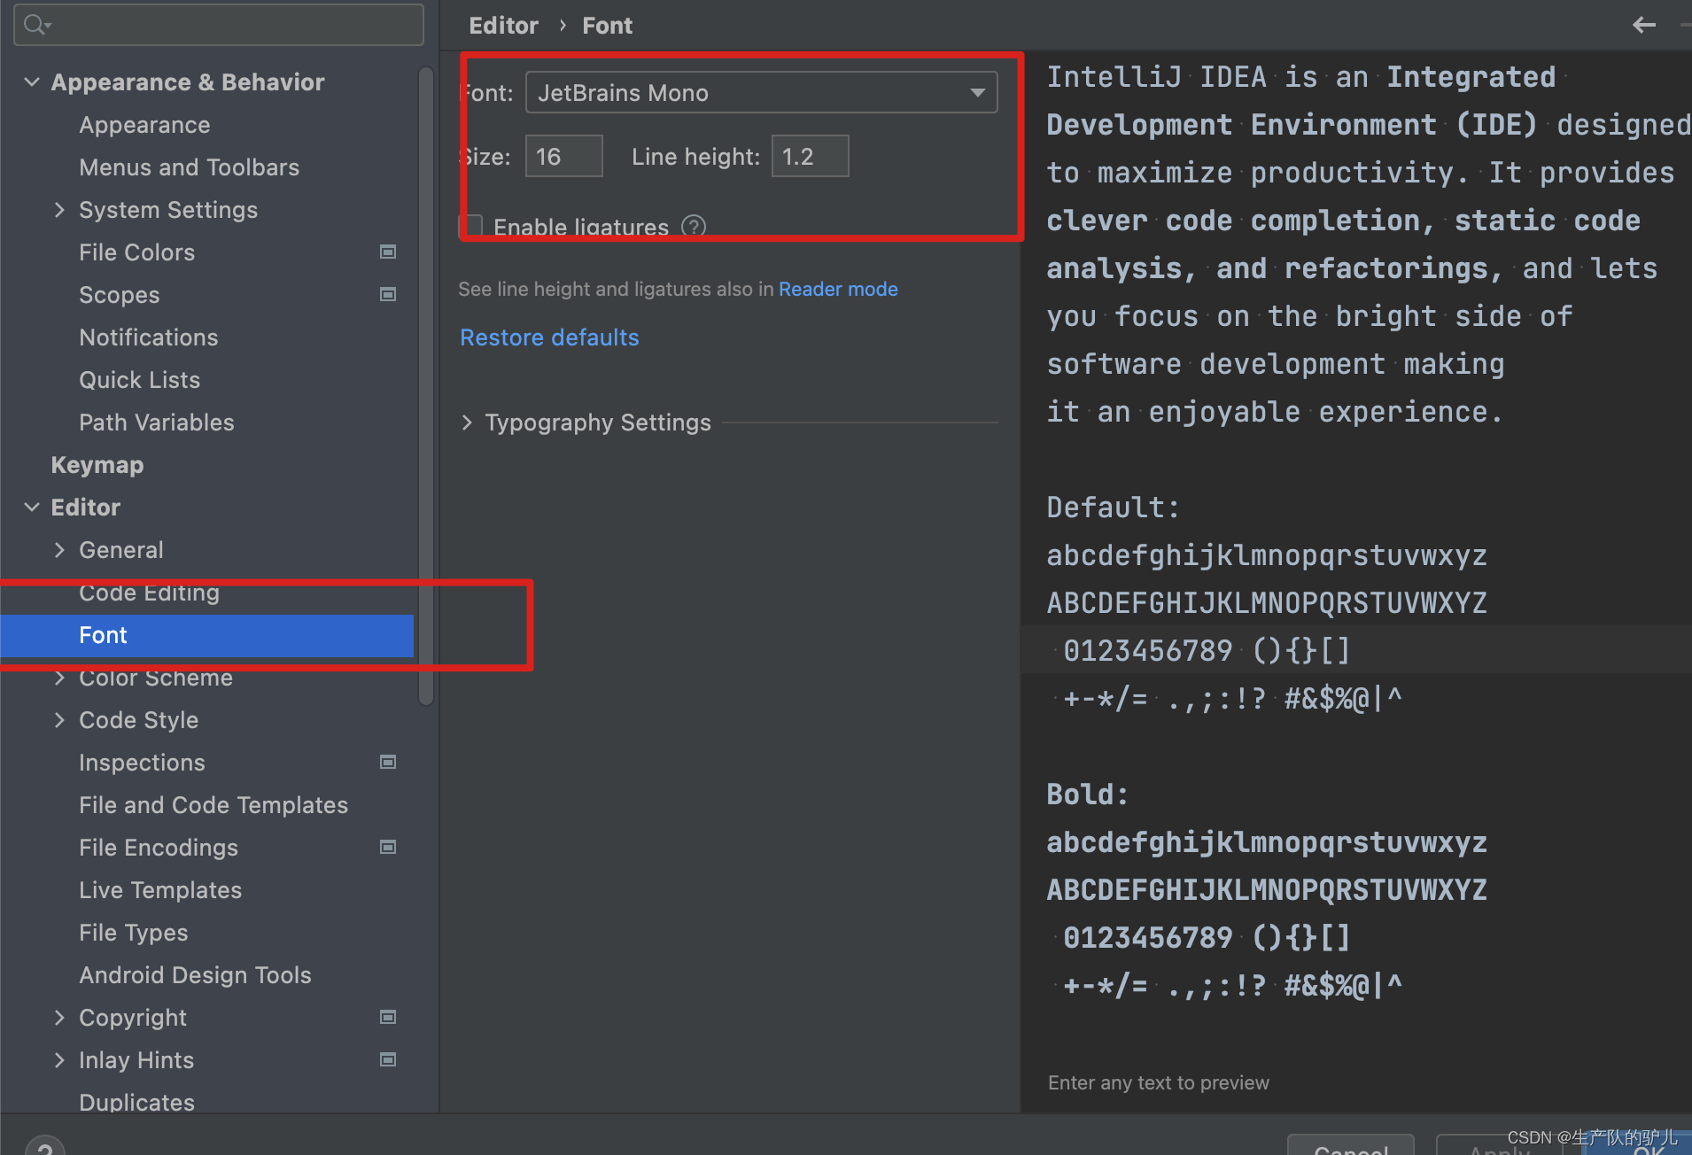Viewport: 1692px width, 1155px height.
Task: Expand the Copyright node
Action: (59, 1018)
